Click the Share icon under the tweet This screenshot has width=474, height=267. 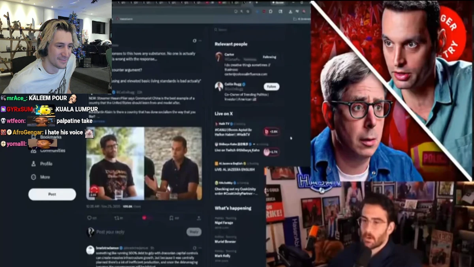coord(198,218)
